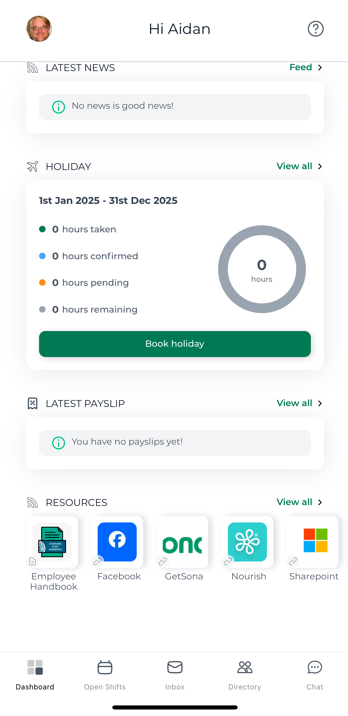Expand Holiday with View all
Screen dimensions: 348x716
[299, 166]
